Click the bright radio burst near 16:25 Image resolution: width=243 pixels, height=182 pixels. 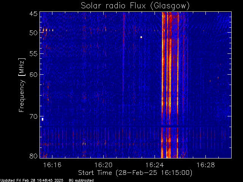point(170,85)
